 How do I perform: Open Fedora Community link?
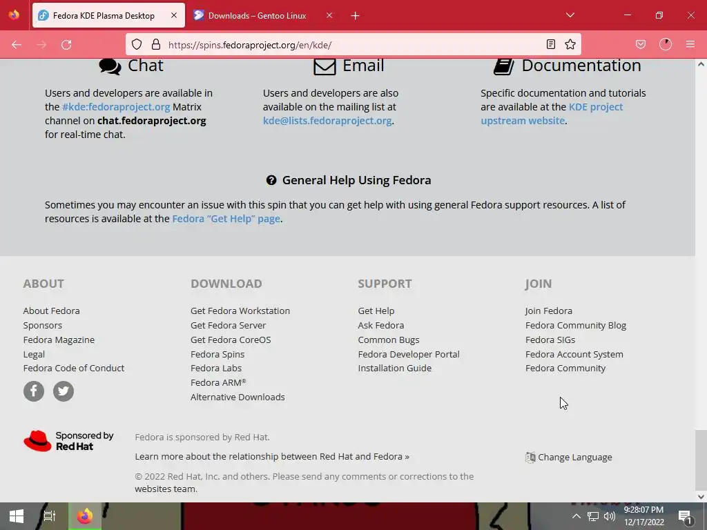(565, 369)
